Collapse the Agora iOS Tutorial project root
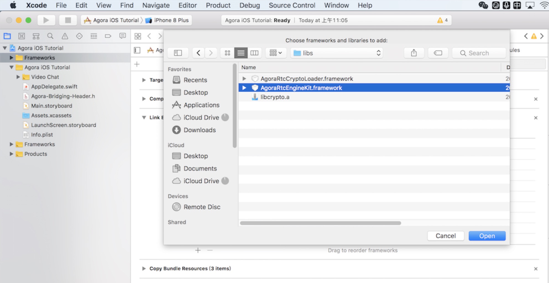This screenshot has height=283, width=549. tap(5, 48)
